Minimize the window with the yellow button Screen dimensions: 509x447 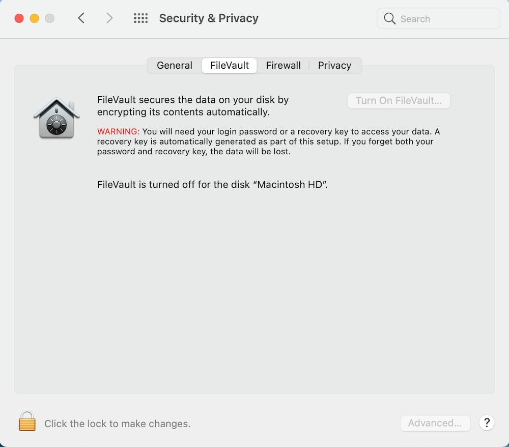click(35, 18)
